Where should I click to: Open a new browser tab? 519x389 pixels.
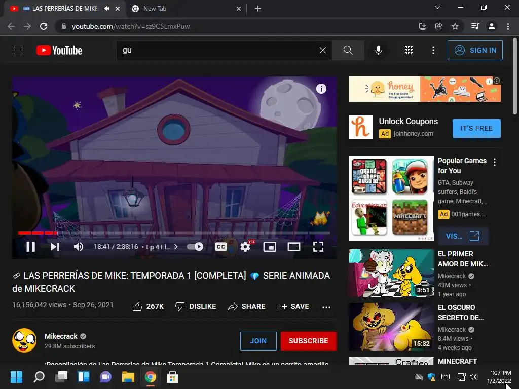pyautogui.click(x=258, y=9)
